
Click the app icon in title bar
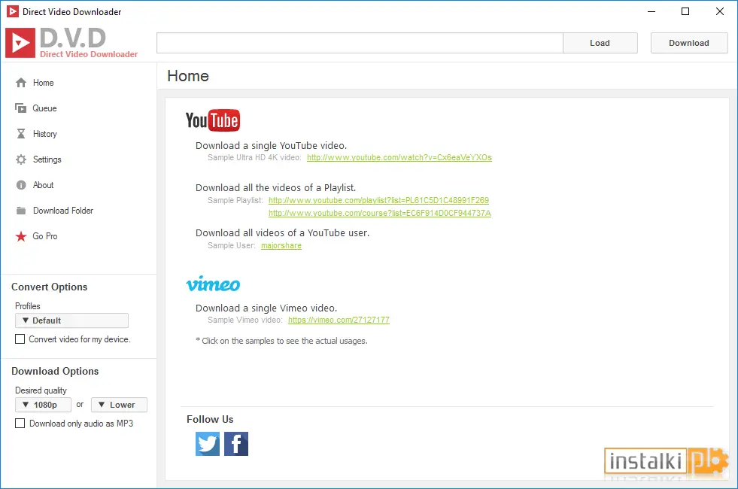click(x=13, y=11)
